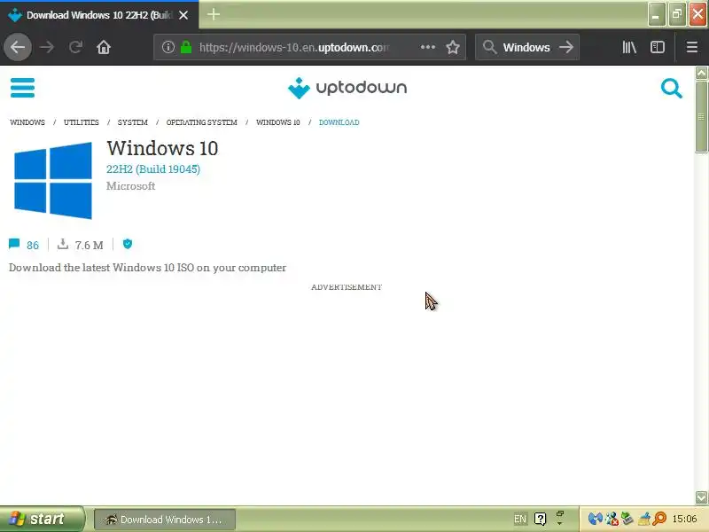Click the scrollbar down arrow
The width and height of the screenshot is (709, 532).
[701, 497]
